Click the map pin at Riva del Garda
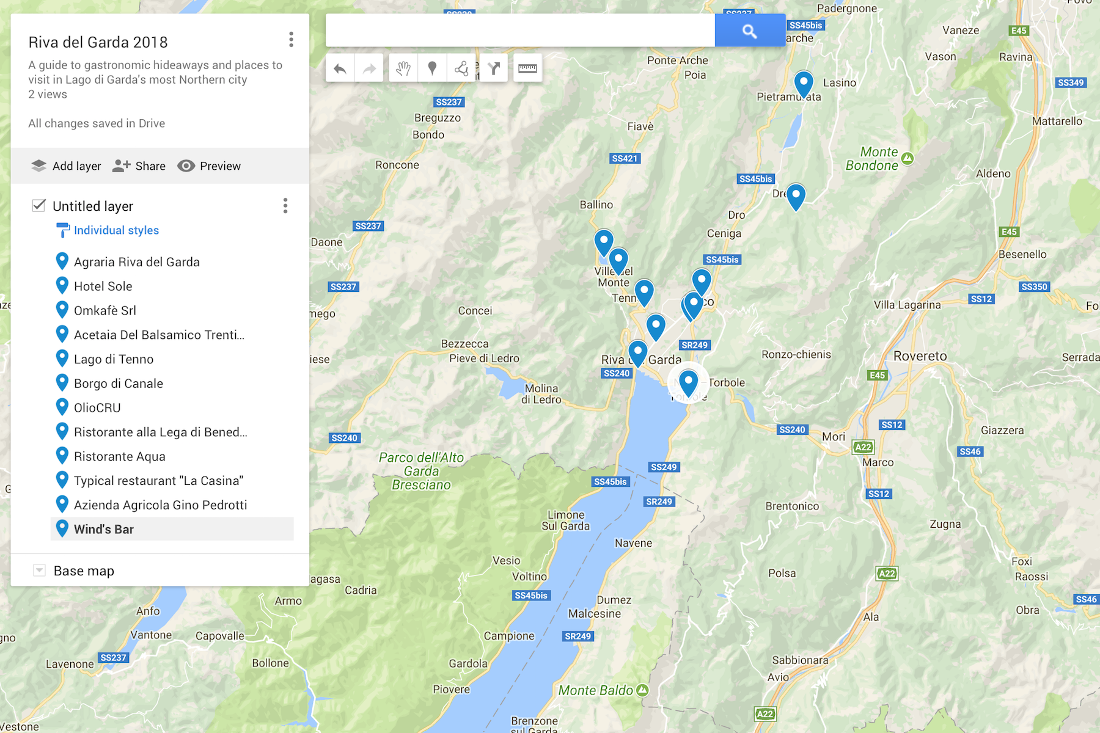 click(x=638, y=353)
